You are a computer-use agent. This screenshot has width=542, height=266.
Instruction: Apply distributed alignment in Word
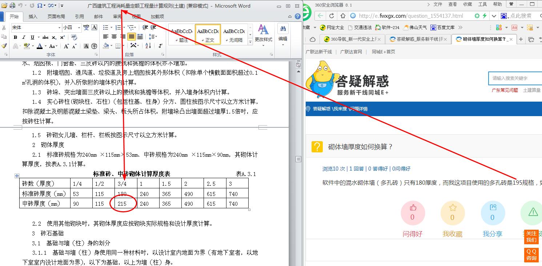click(x=140, y=37)
